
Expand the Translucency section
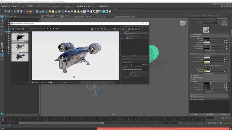pyautogui.click(x=209, y=95)
